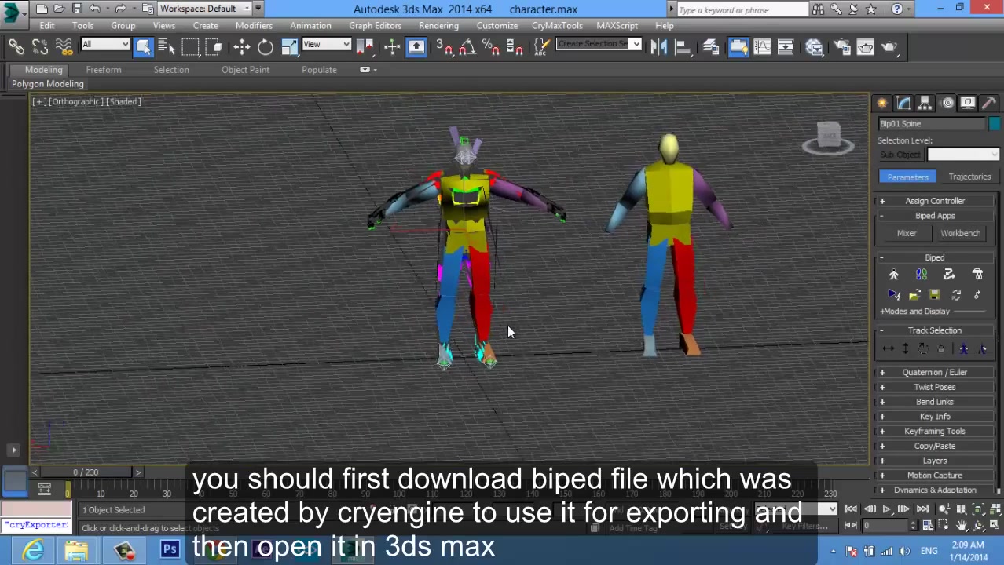The width and height of the screenshot is (1004, 565).
Task: Save the biped file with the disk icon
Action: click(x=934, y=294)
